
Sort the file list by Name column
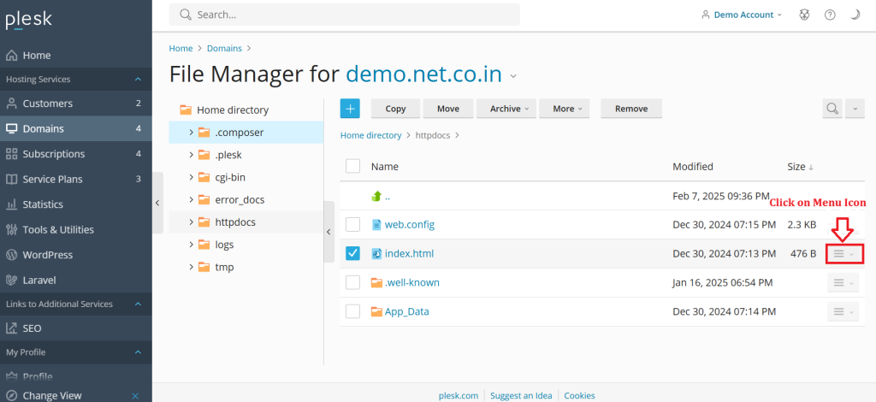[384, 167]
